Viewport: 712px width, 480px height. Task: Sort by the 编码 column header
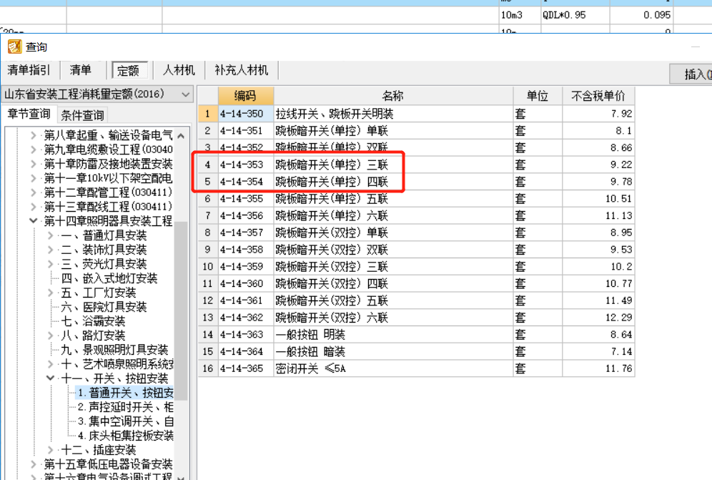coord(246,96)
